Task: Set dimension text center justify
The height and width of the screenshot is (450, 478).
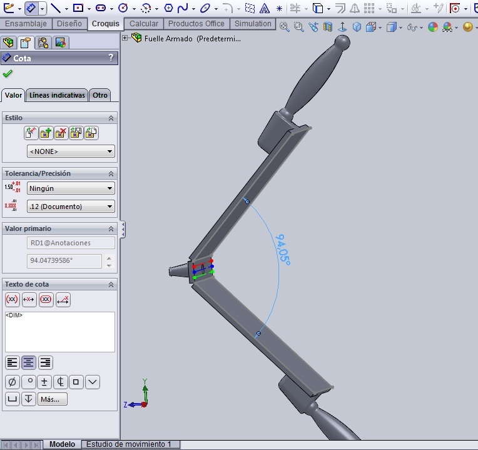Action: [29, 362]
